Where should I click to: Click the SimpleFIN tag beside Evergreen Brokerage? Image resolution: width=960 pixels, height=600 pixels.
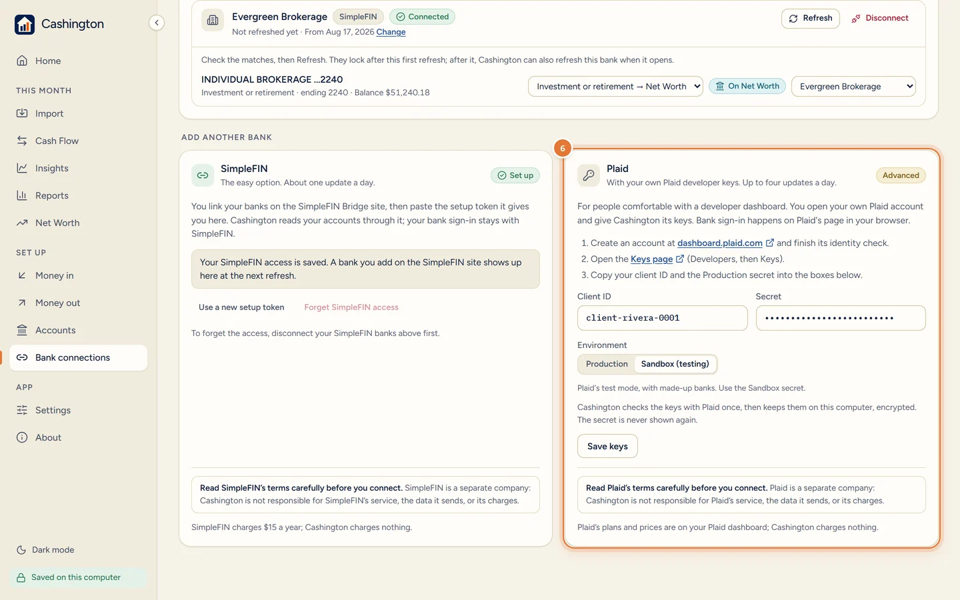(x=358, y=17)
